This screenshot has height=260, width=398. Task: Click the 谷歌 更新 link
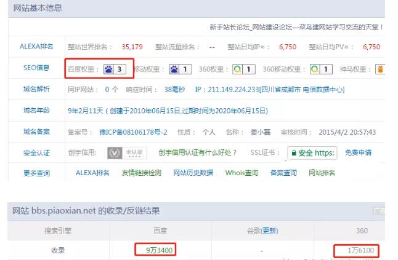(270, 230)
